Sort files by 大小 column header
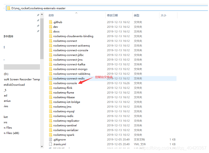 164,15
